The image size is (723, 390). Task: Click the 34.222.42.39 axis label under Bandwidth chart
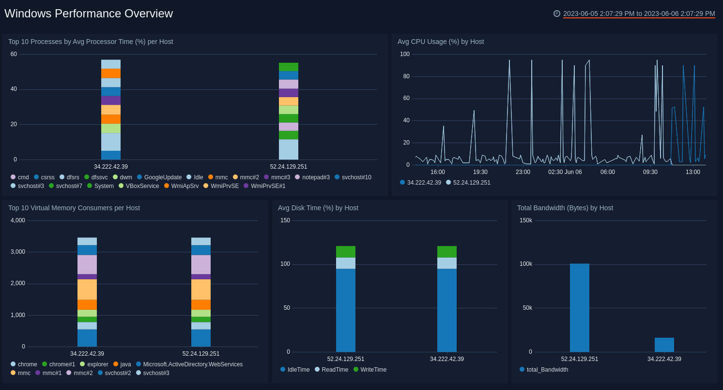664,359
